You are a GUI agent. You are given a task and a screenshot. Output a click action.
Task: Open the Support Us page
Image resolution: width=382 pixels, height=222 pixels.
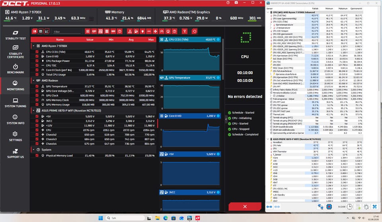pyautogui.click(x=16, y=154)
